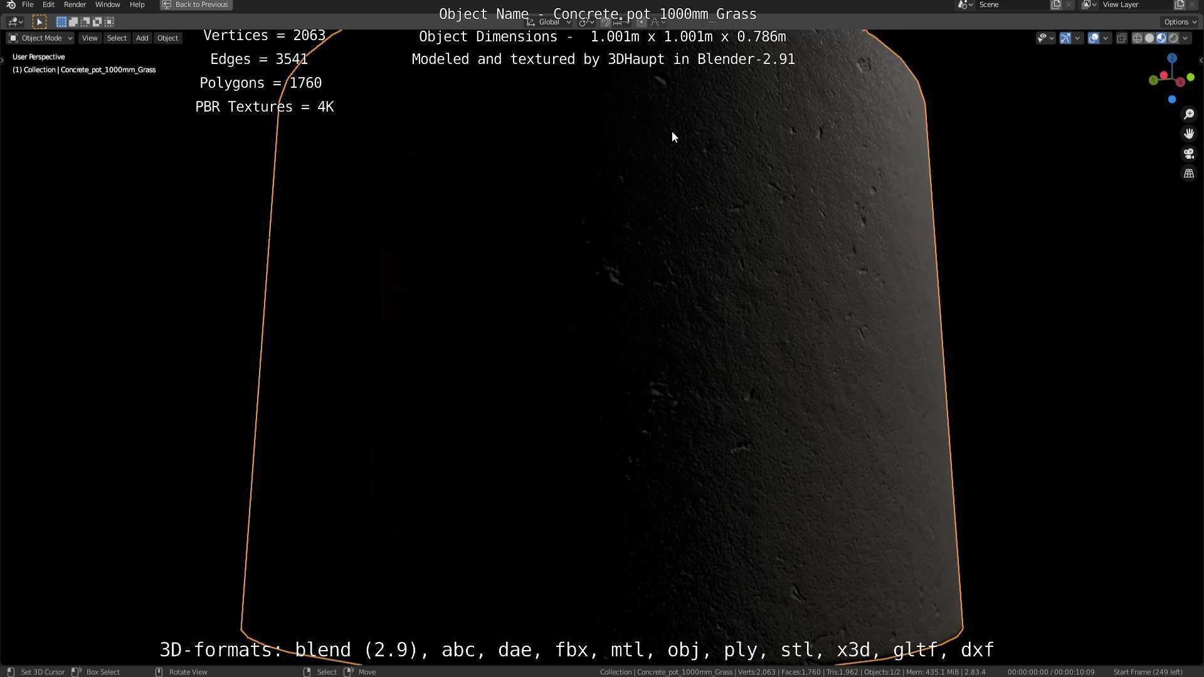Viewport: 1204px width, 677px height.
Task: Open the Object Mode dropdown
Action: coord(41,38)
